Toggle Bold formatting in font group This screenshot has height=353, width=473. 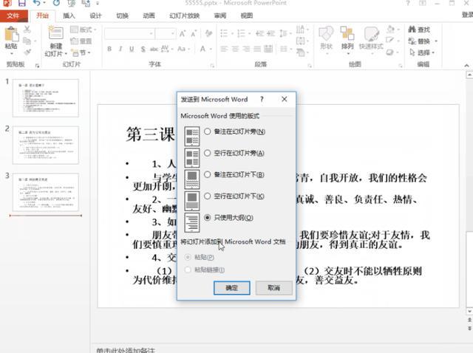109,49
